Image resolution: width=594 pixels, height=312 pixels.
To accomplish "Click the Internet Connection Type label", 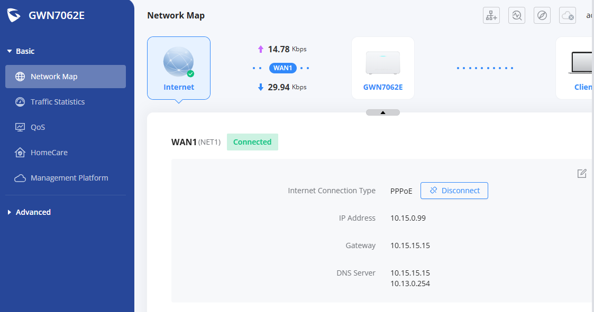I will [x=332, y=191].
